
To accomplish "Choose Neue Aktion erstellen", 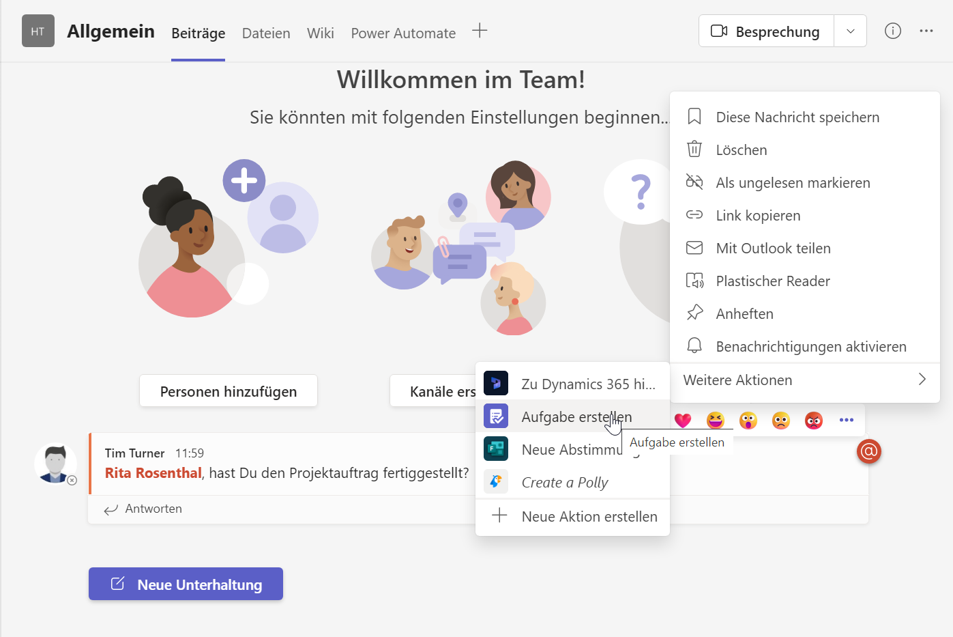I will click(x=572, y=516).
